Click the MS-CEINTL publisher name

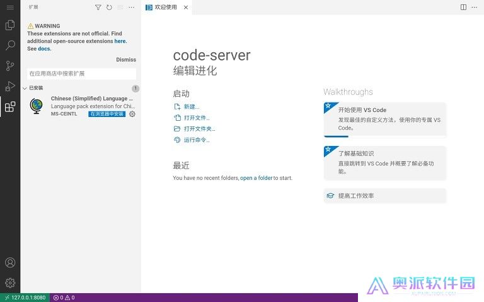(64, 114)
